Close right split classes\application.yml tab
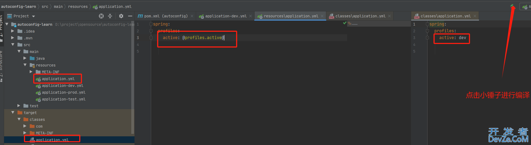 click(475, 16)
